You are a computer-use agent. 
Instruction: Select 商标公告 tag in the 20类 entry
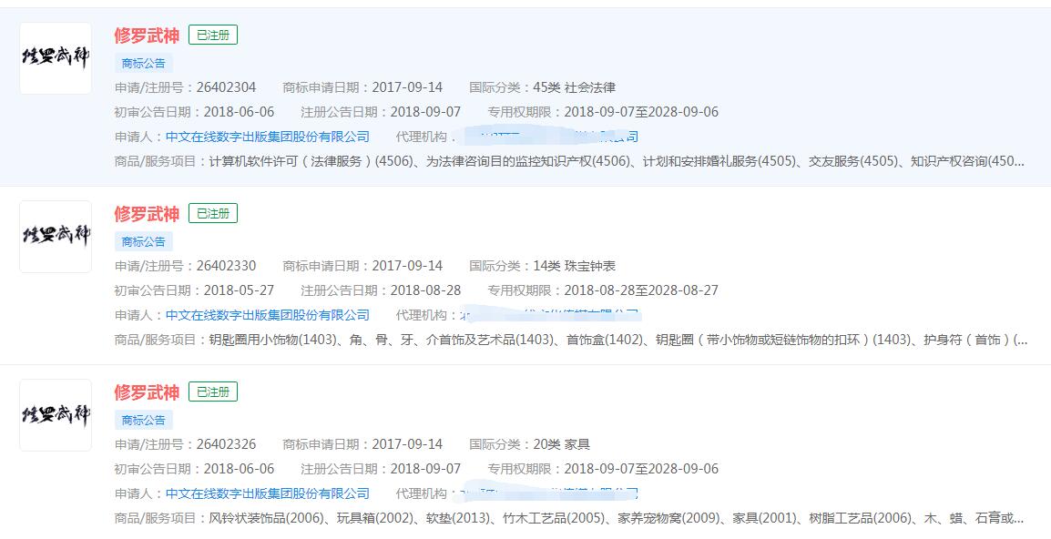click(143, 421)
